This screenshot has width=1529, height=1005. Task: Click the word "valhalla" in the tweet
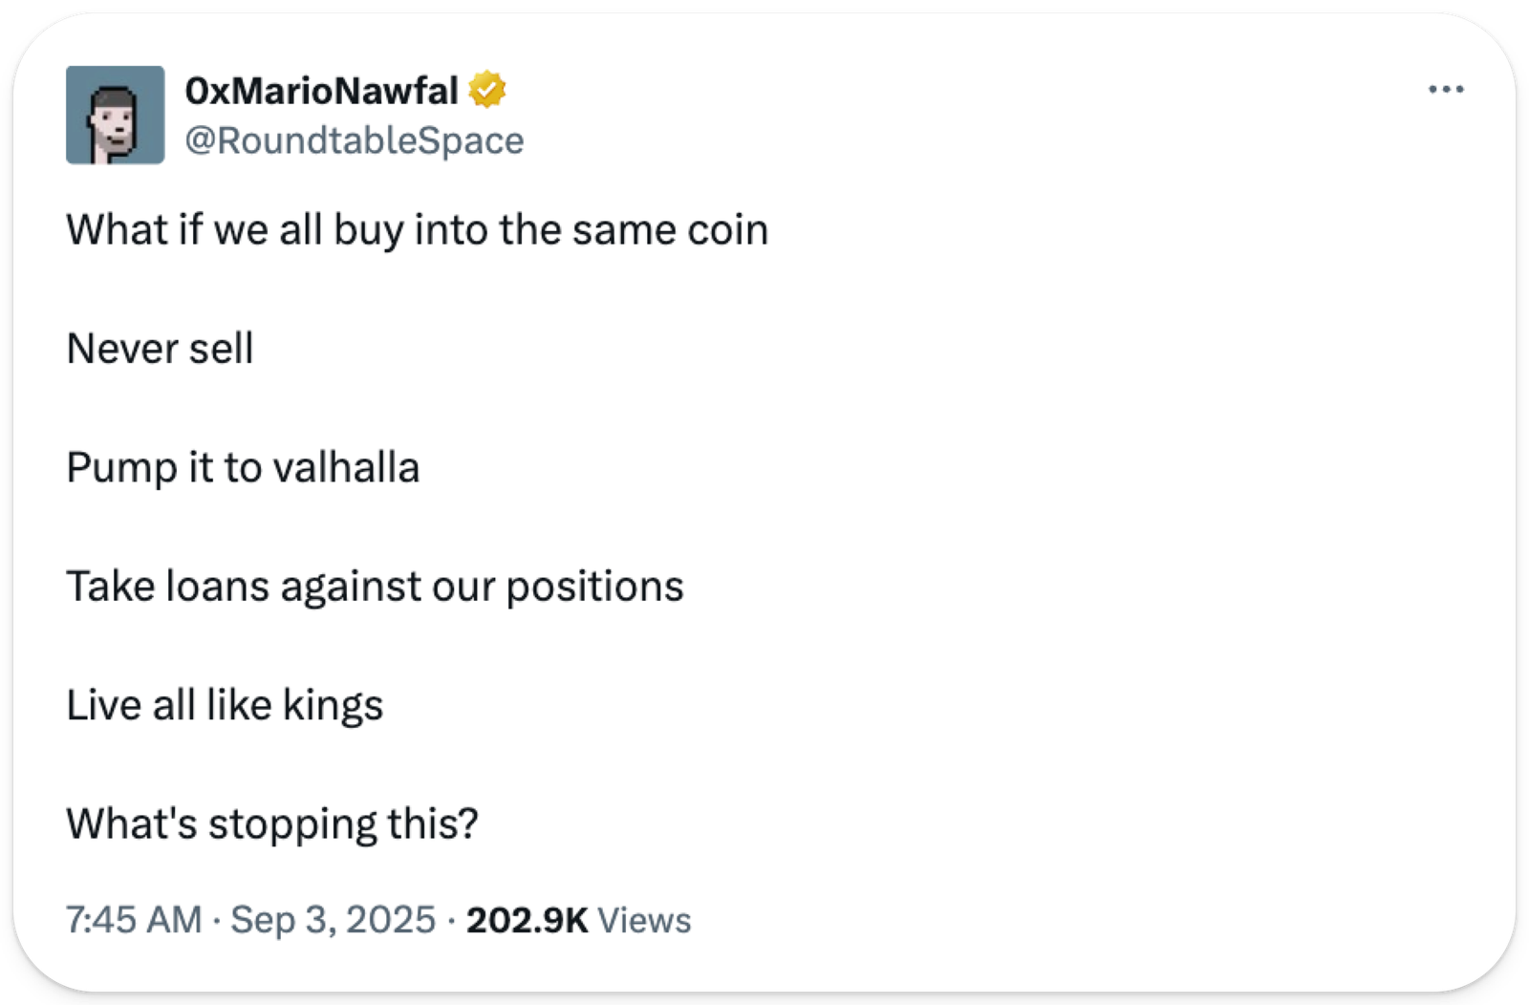346,468
